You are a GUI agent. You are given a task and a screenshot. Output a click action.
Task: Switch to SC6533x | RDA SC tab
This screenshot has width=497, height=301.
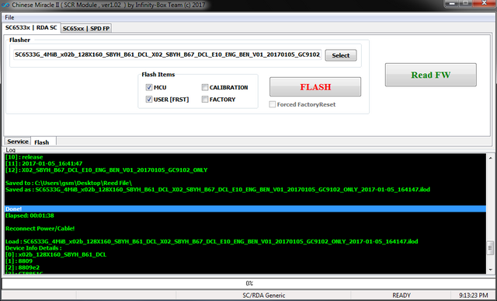pos(31,28)
